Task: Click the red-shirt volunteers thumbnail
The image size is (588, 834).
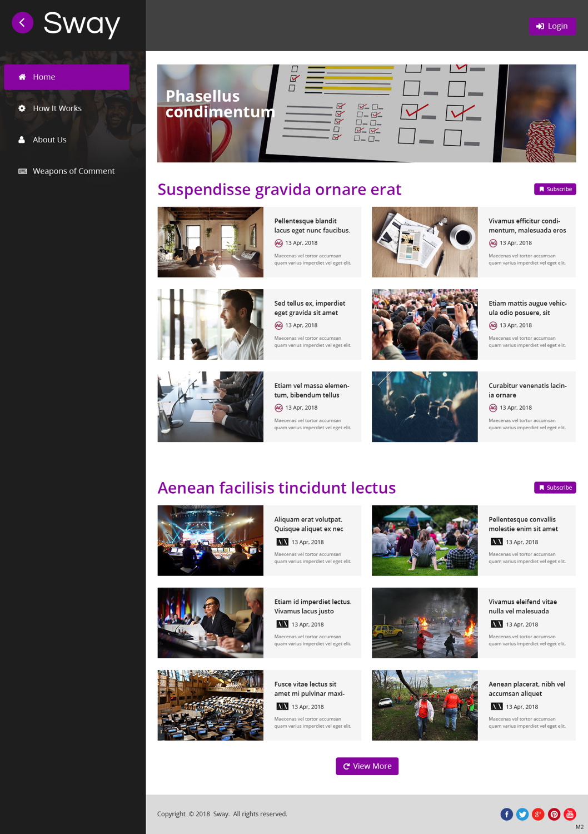Action: 425,705
